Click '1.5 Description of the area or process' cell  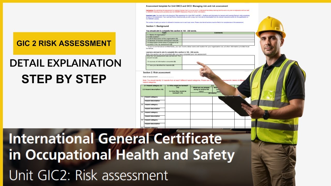pos(164,44)
